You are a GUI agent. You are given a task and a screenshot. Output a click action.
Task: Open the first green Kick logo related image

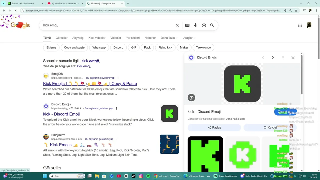click(205, 154)
